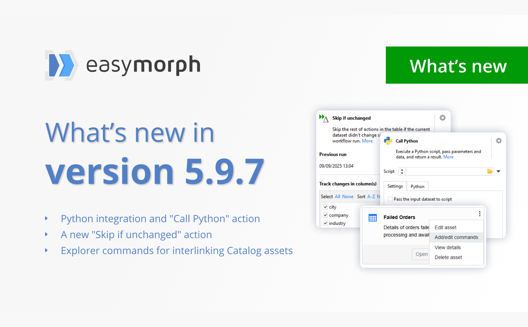Open More link in Skip if unchanged description

click(367, 141)
